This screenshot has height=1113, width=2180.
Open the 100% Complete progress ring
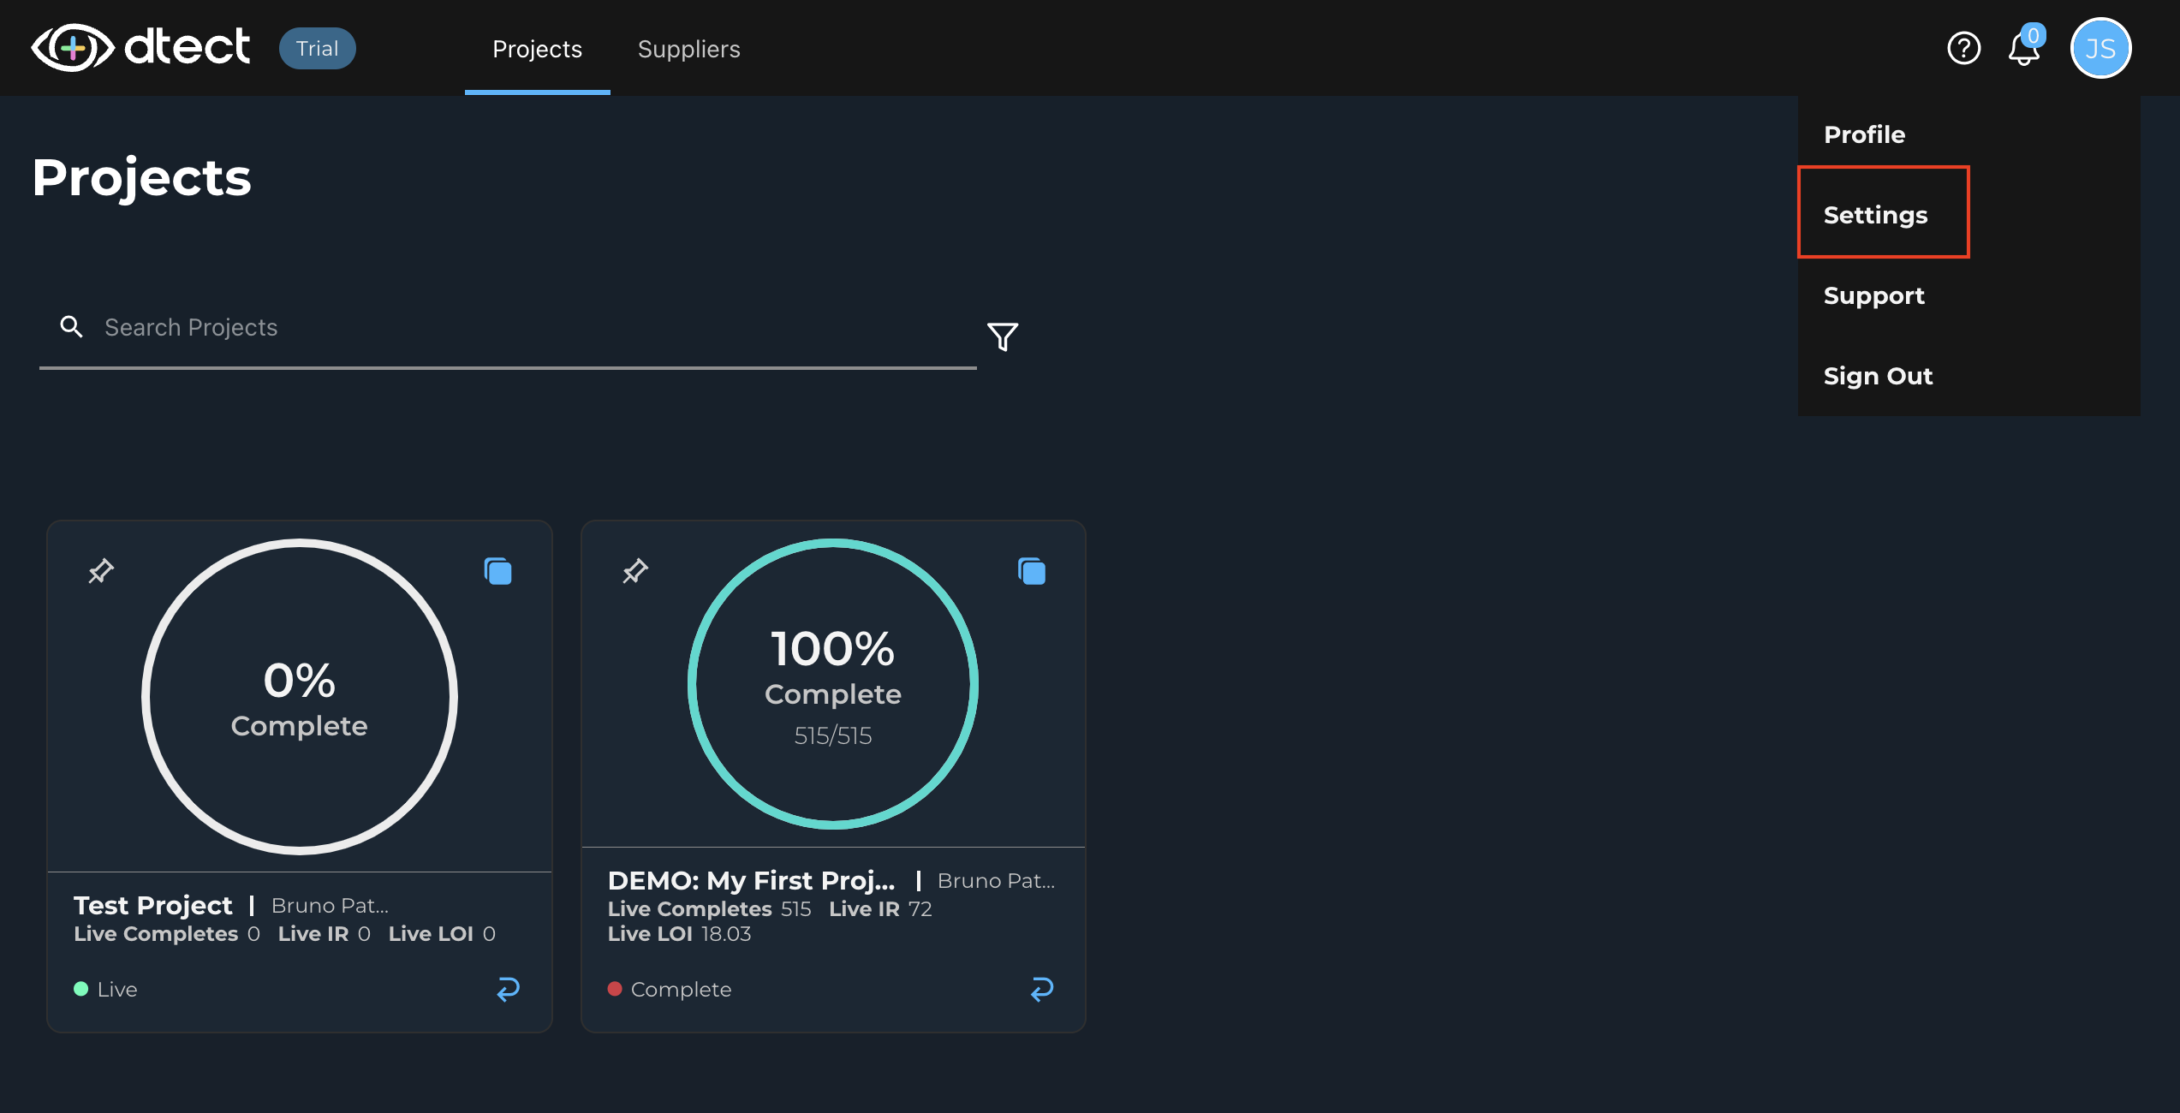point(833,683)
